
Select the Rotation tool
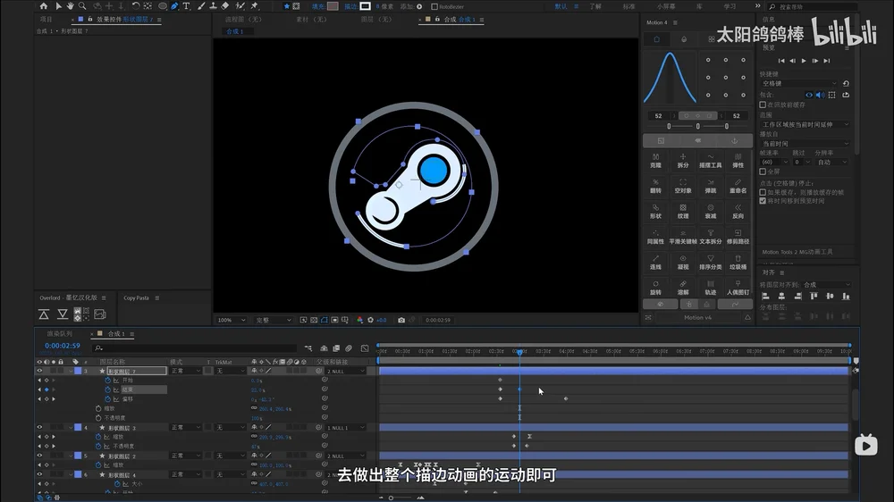(x=136, y=6)
